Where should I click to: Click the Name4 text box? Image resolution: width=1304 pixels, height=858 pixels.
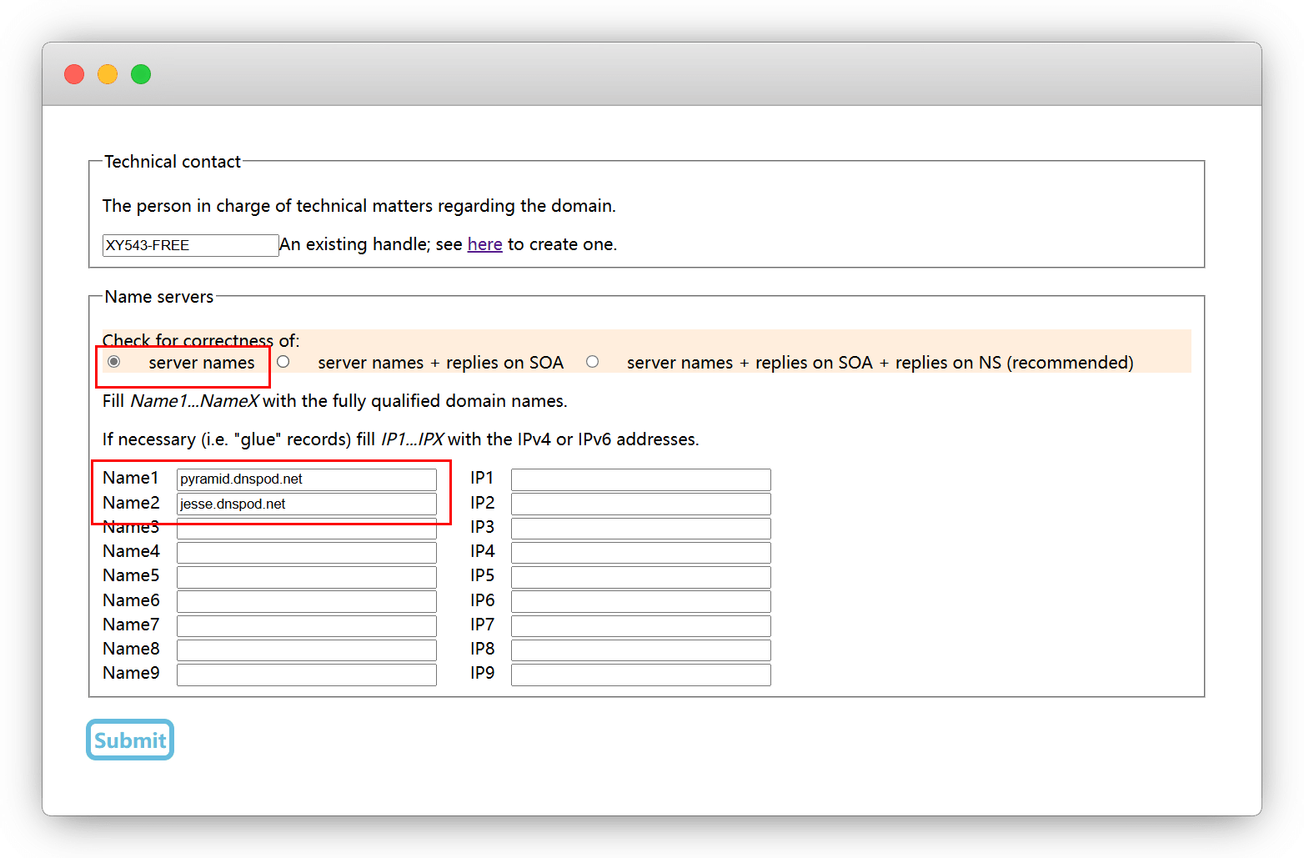coord(306,552)
